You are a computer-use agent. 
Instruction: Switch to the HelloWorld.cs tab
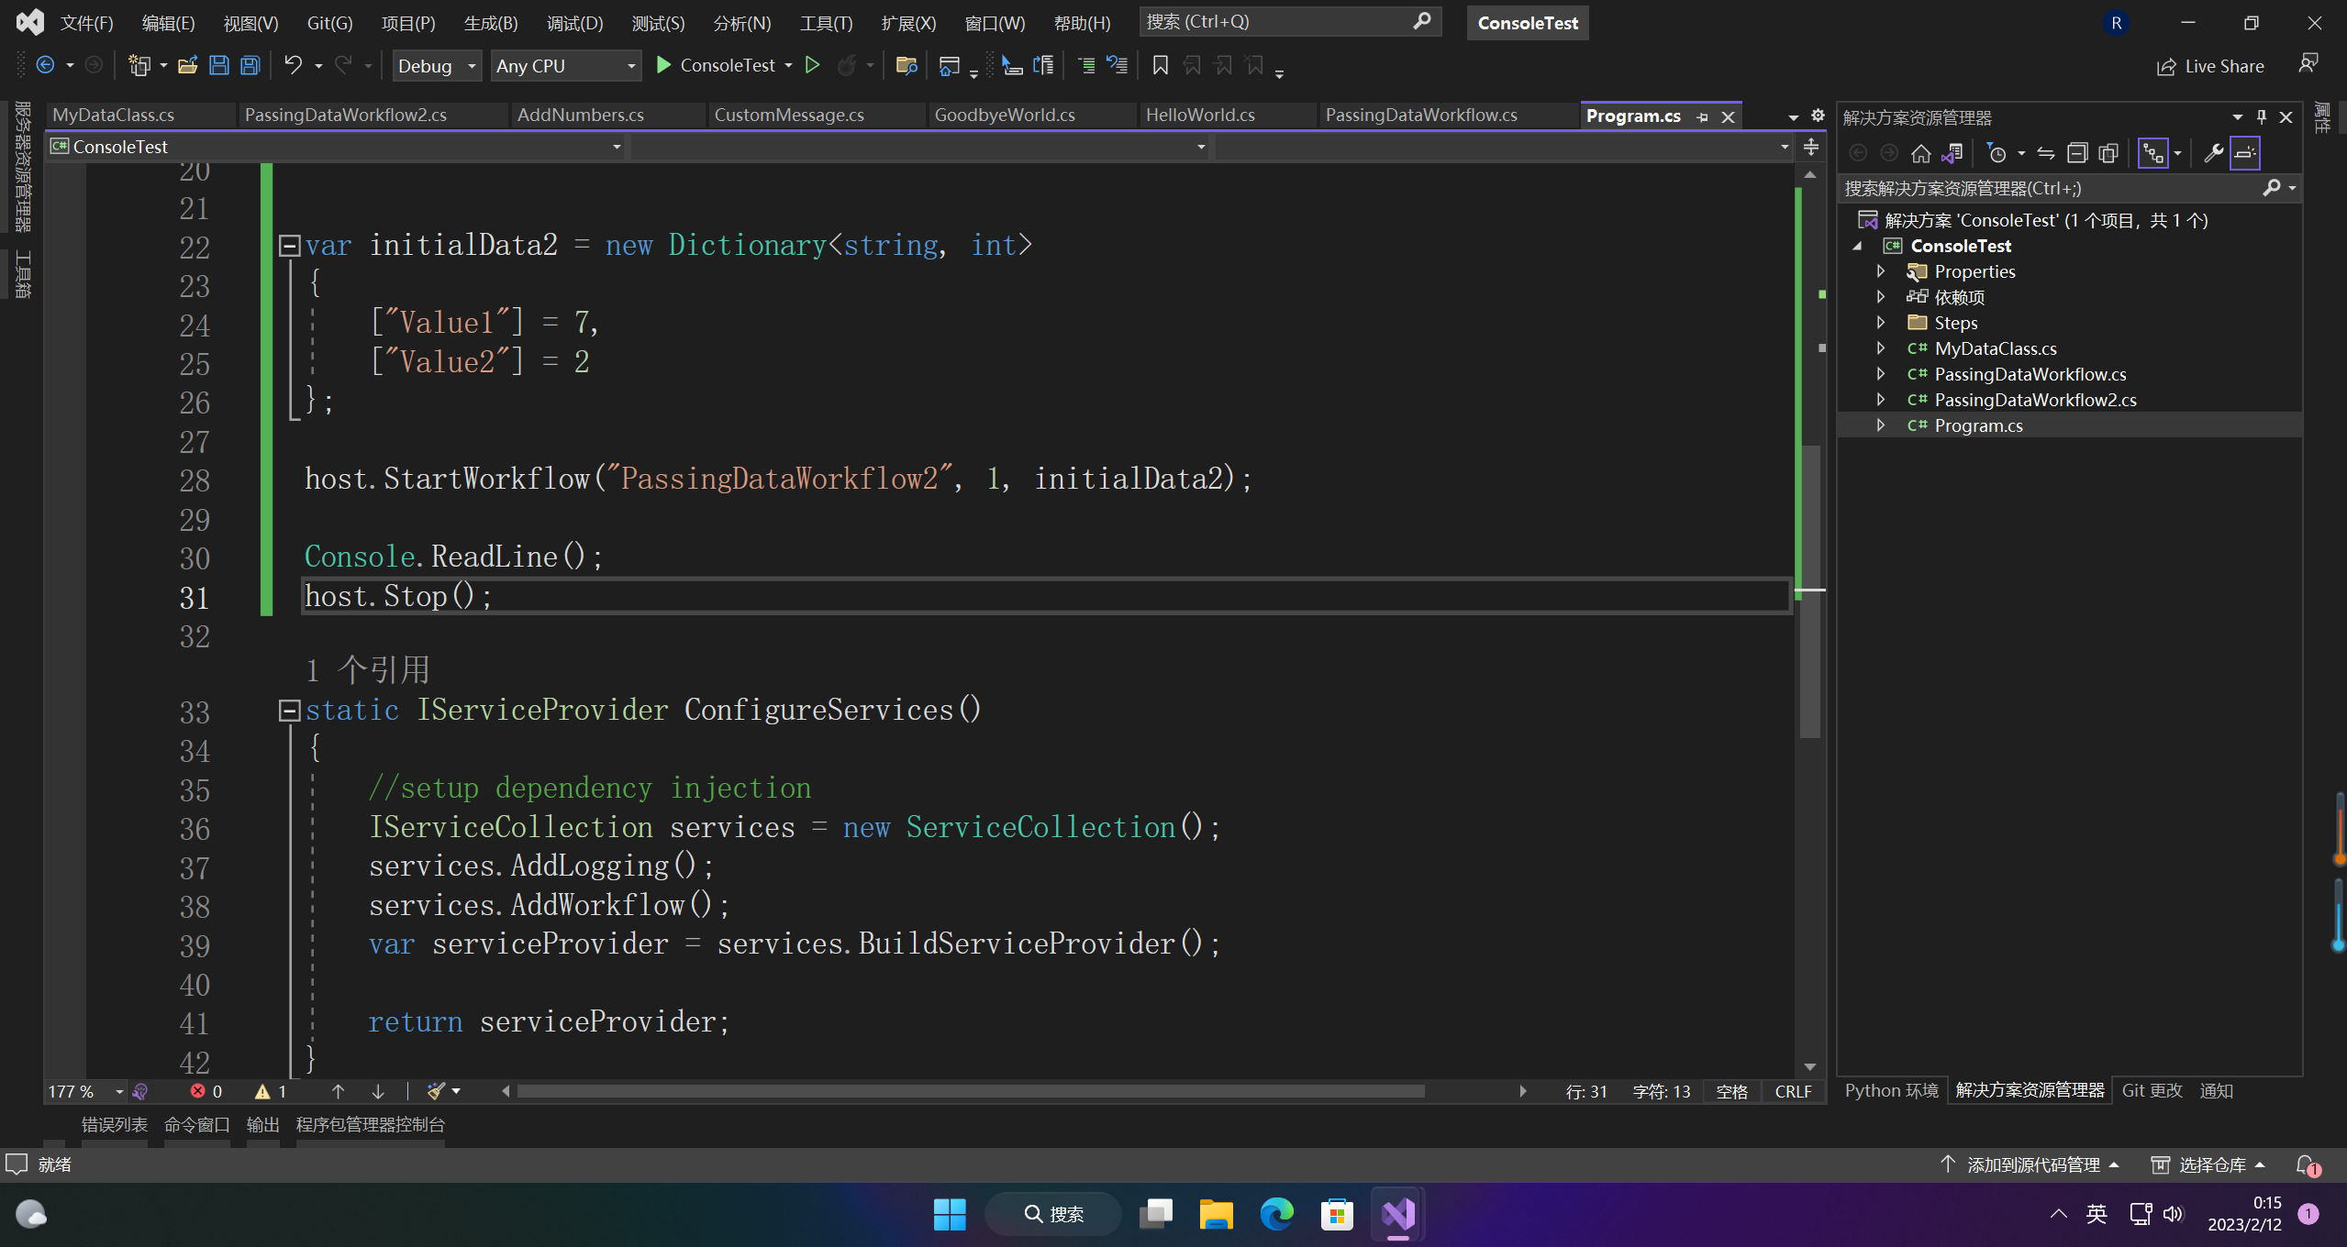coord(1199,115)
